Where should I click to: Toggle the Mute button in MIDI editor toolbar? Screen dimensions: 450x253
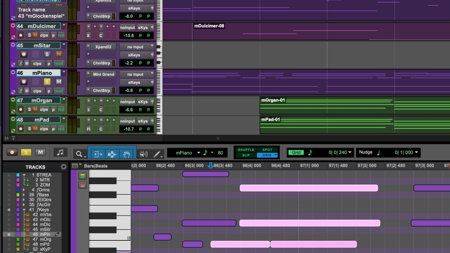40,152
